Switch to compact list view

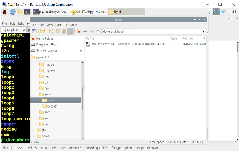(64, 32)
